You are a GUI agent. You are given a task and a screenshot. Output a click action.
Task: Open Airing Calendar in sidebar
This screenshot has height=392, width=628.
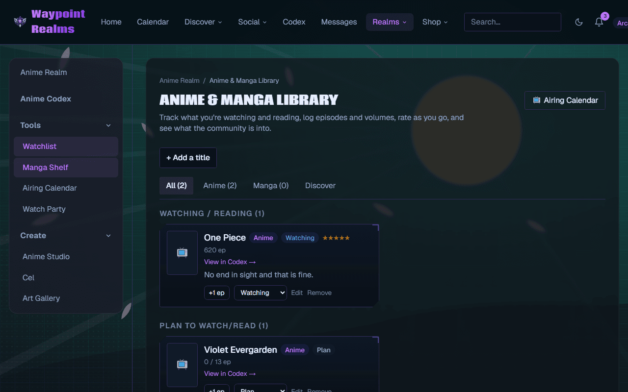point(66,188)
